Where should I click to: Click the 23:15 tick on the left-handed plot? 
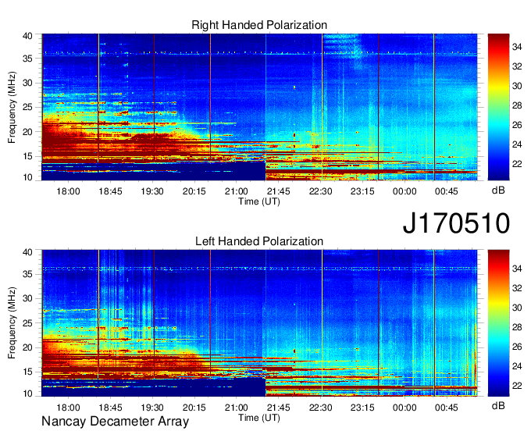(362, 408)
